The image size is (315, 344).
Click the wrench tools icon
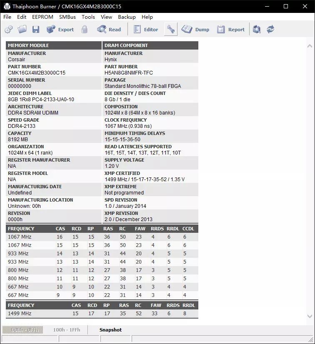pos(170,29)
